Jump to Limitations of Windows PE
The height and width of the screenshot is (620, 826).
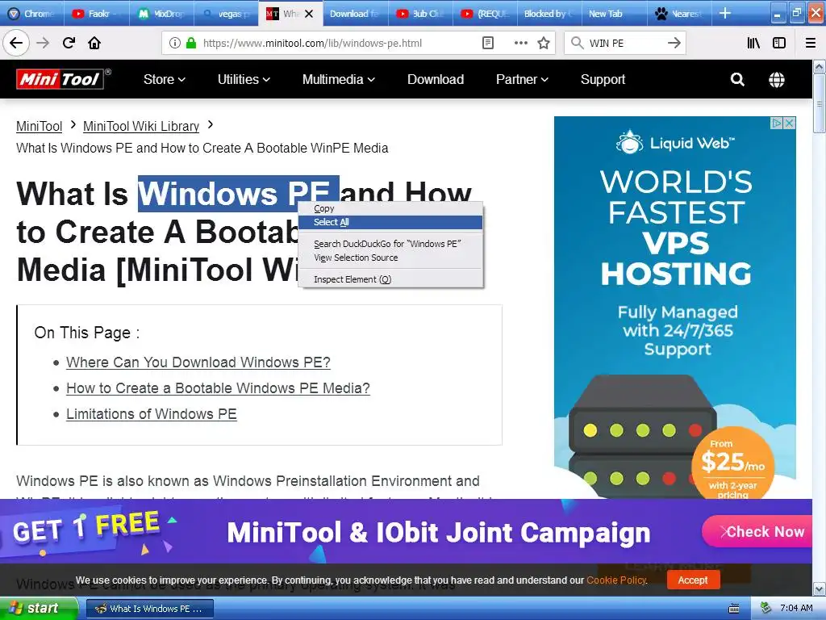click(151, 414)
